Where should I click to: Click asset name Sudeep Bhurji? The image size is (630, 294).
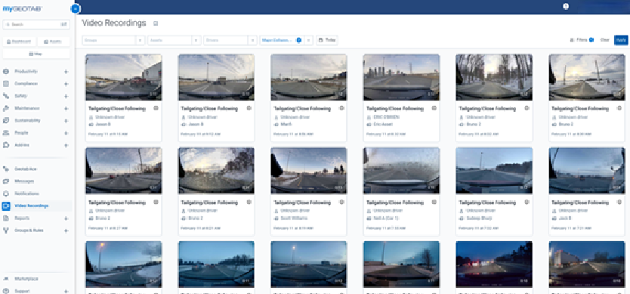click(480, 218)
